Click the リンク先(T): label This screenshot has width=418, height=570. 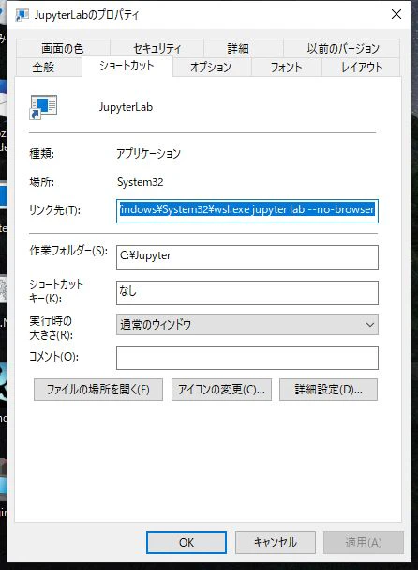(54, 209)
